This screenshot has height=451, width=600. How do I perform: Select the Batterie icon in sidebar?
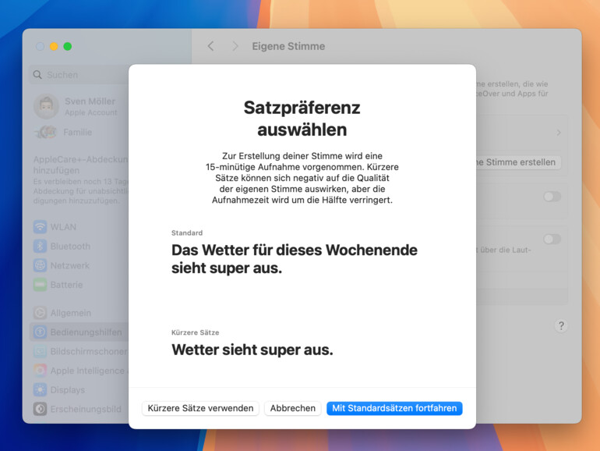tap(41, 285)
